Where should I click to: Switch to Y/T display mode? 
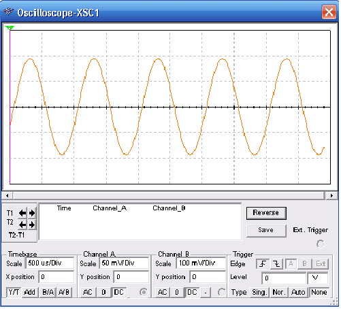tap(14, 292)
